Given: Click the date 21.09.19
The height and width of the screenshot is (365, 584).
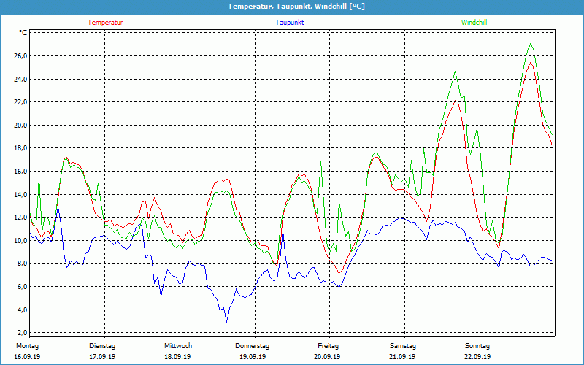Looking at the screenshot, I should pyautogui.click(x=402, y=357).
